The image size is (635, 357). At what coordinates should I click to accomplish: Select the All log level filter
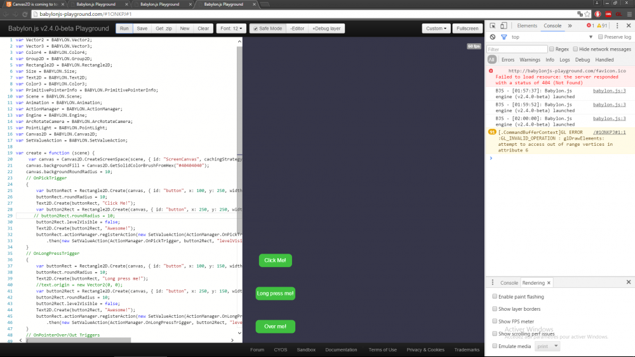click(491, 60)
